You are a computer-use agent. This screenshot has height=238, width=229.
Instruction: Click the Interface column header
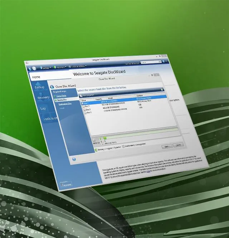[139, 96]
